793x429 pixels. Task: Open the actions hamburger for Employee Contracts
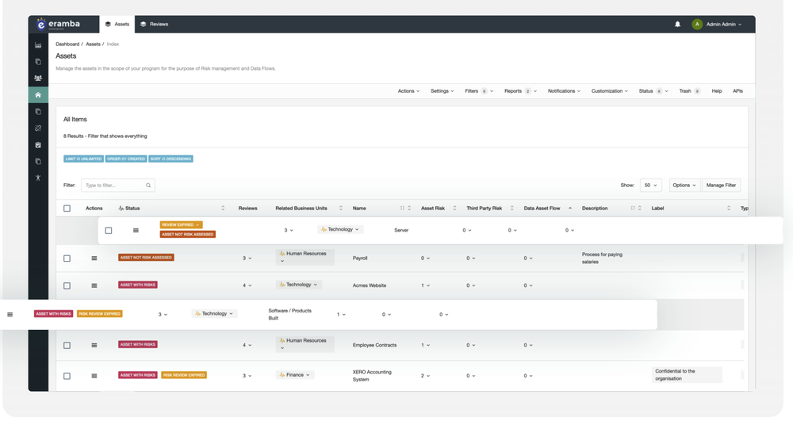(x=94, y=345)
